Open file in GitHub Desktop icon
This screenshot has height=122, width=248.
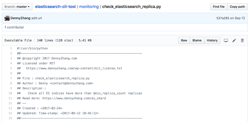tap(226, 41)
